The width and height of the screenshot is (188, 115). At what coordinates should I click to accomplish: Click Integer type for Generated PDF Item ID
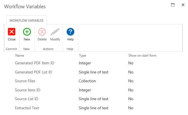85,63
